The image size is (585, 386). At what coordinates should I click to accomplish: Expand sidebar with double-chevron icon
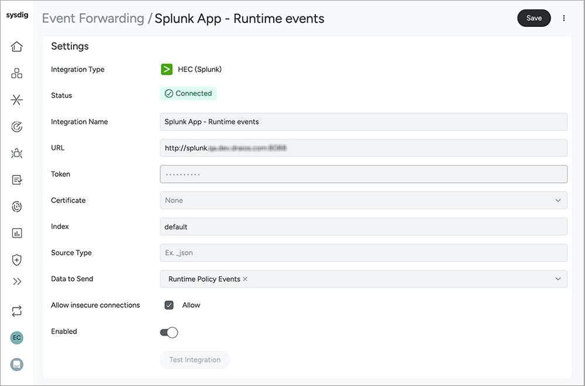[x=17, y=281]
